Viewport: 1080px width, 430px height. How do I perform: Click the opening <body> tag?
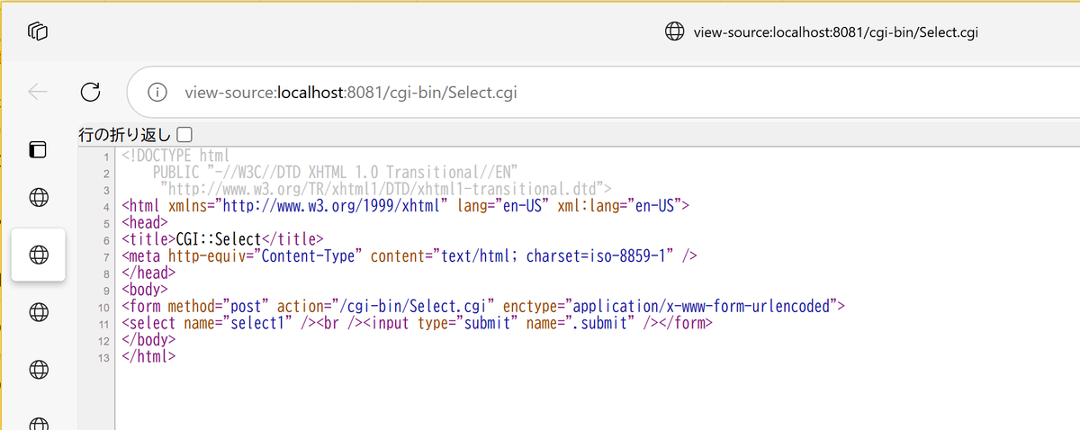tap(144, 290)
